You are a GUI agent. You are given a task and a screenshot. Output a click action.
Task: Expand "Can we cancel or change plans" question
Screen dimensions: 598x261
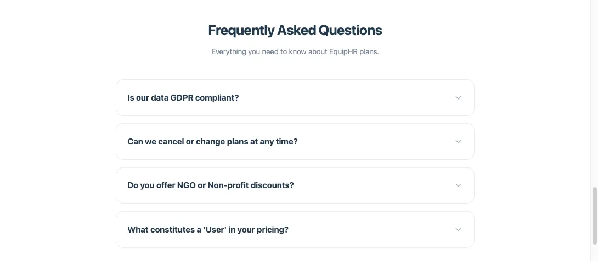[212, 142]
